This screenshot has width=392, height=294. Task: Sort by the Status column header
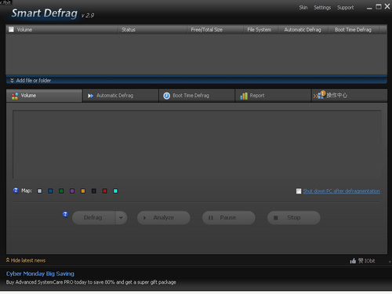(x=153, y=30)
